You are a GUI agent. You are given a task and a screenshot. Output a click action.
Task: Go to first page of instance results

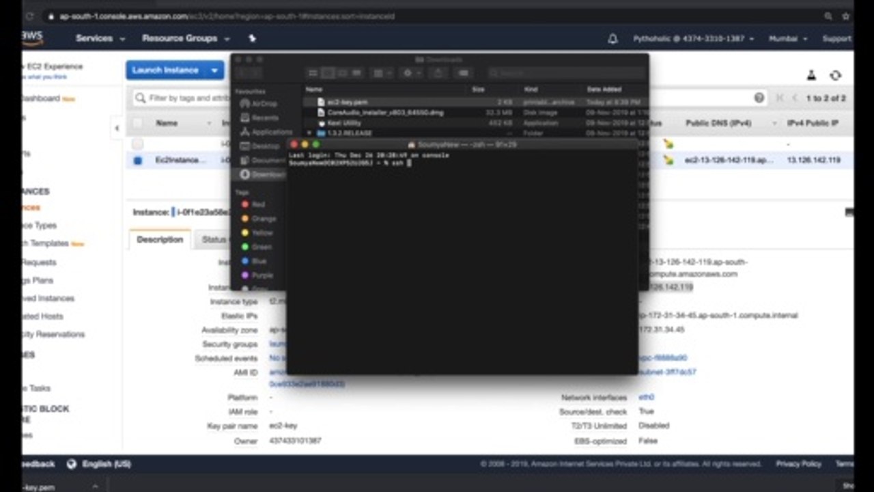click(x=780, y=98)
